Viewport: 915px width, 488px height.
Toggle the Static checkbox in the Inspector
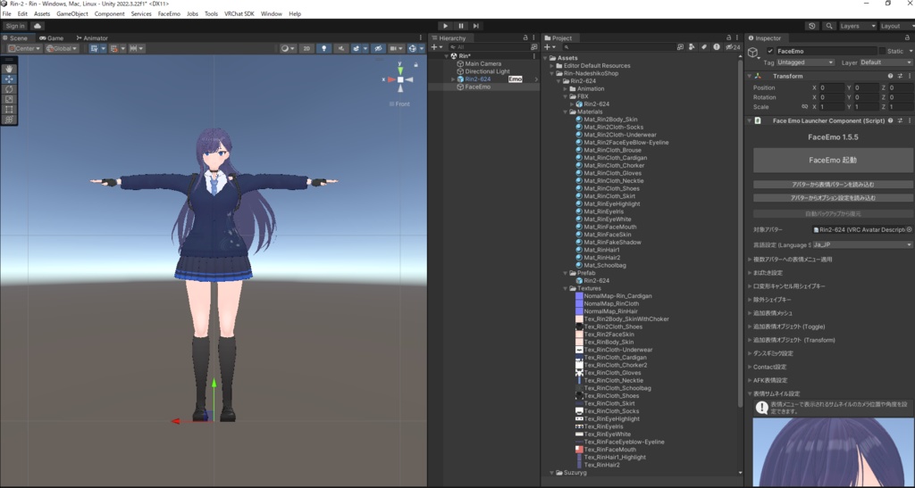pos(882,51)
